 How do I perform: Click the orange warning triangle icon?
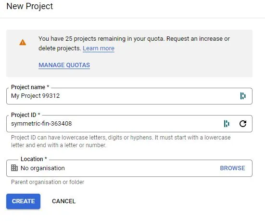click(x=23, y=42)
